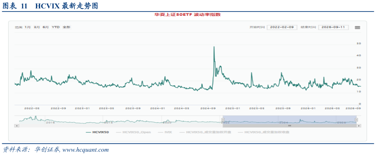Show the full range with 全部
376x155 pixels.
click(66, 27)
